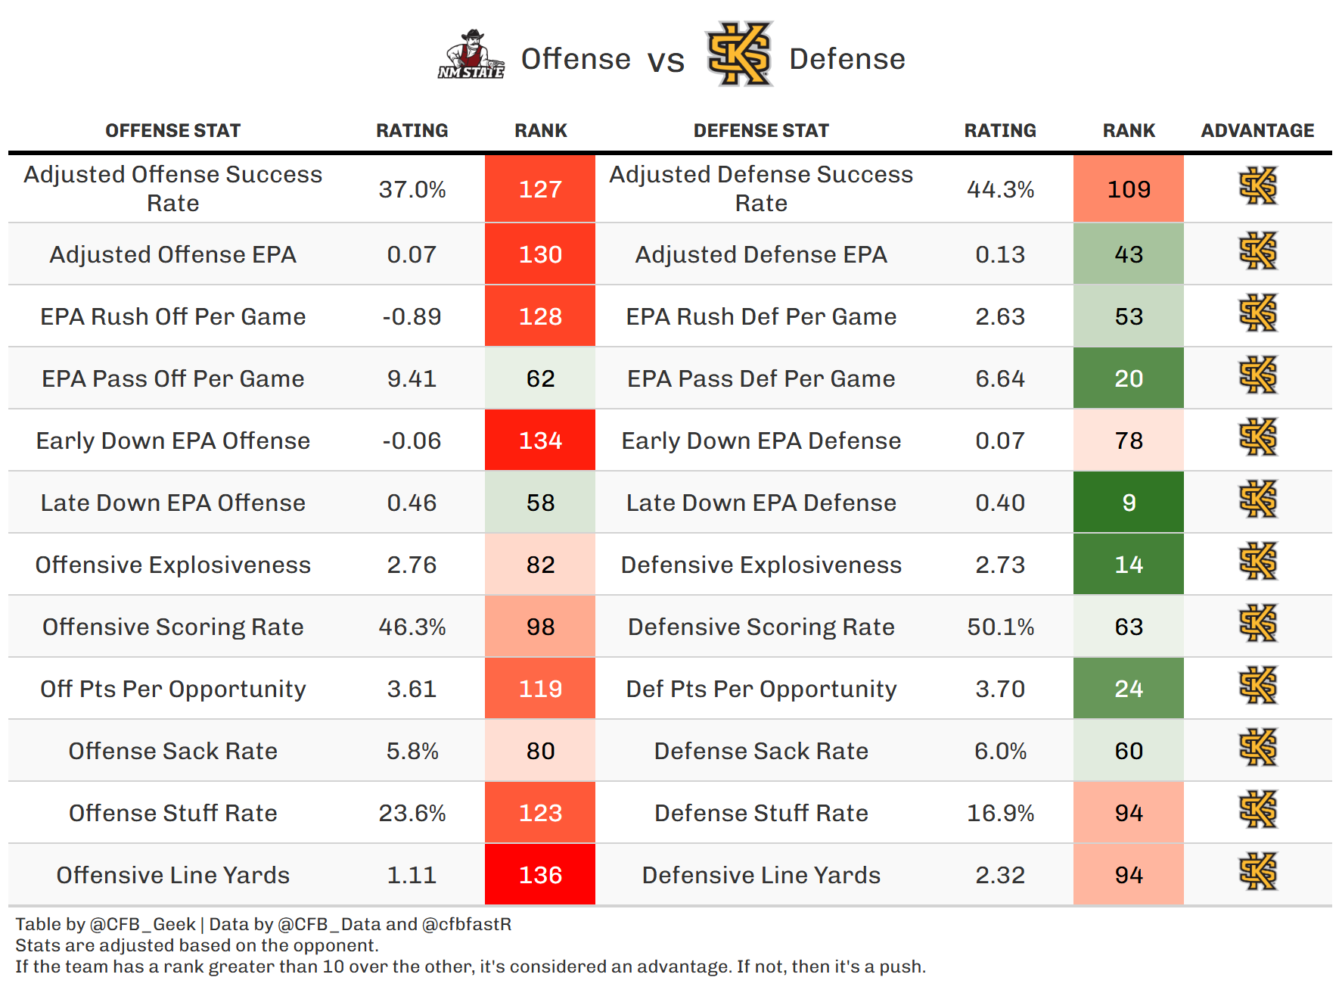Click the Table by @CFB_Geek credit text

tap(106, 924)
